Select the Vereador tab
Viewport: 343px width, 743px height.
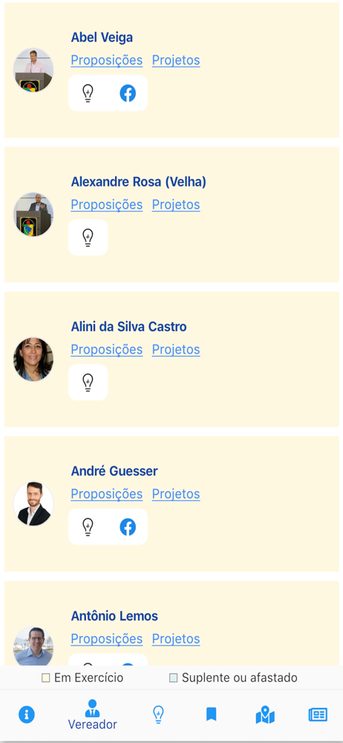coord(92,715)
